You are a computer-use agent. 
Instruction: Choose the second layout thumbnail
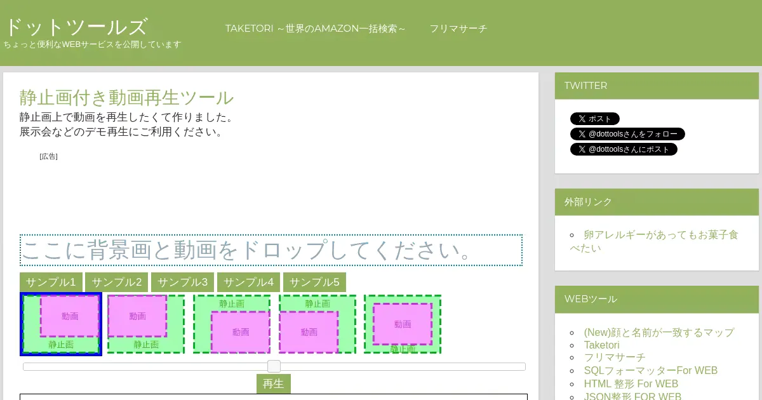click(146, 324)
